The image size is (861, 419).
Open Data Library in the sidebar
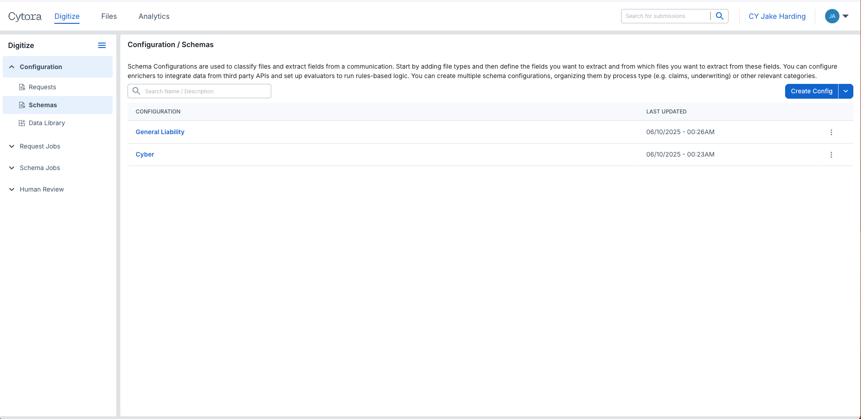(47, 123)
